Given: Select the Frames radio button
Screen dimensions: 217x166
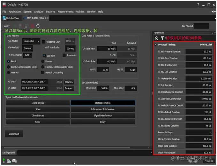Looking at the screenshot, I should click(x=43, y=61).
